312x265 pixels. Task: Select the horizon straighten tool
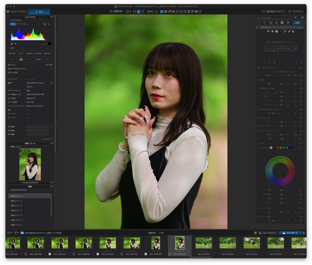[173, 11]
